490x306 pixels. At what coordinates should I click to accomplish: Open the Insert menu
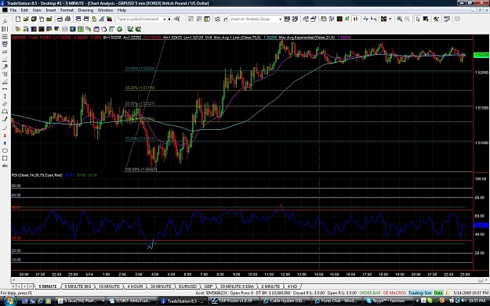51,10
